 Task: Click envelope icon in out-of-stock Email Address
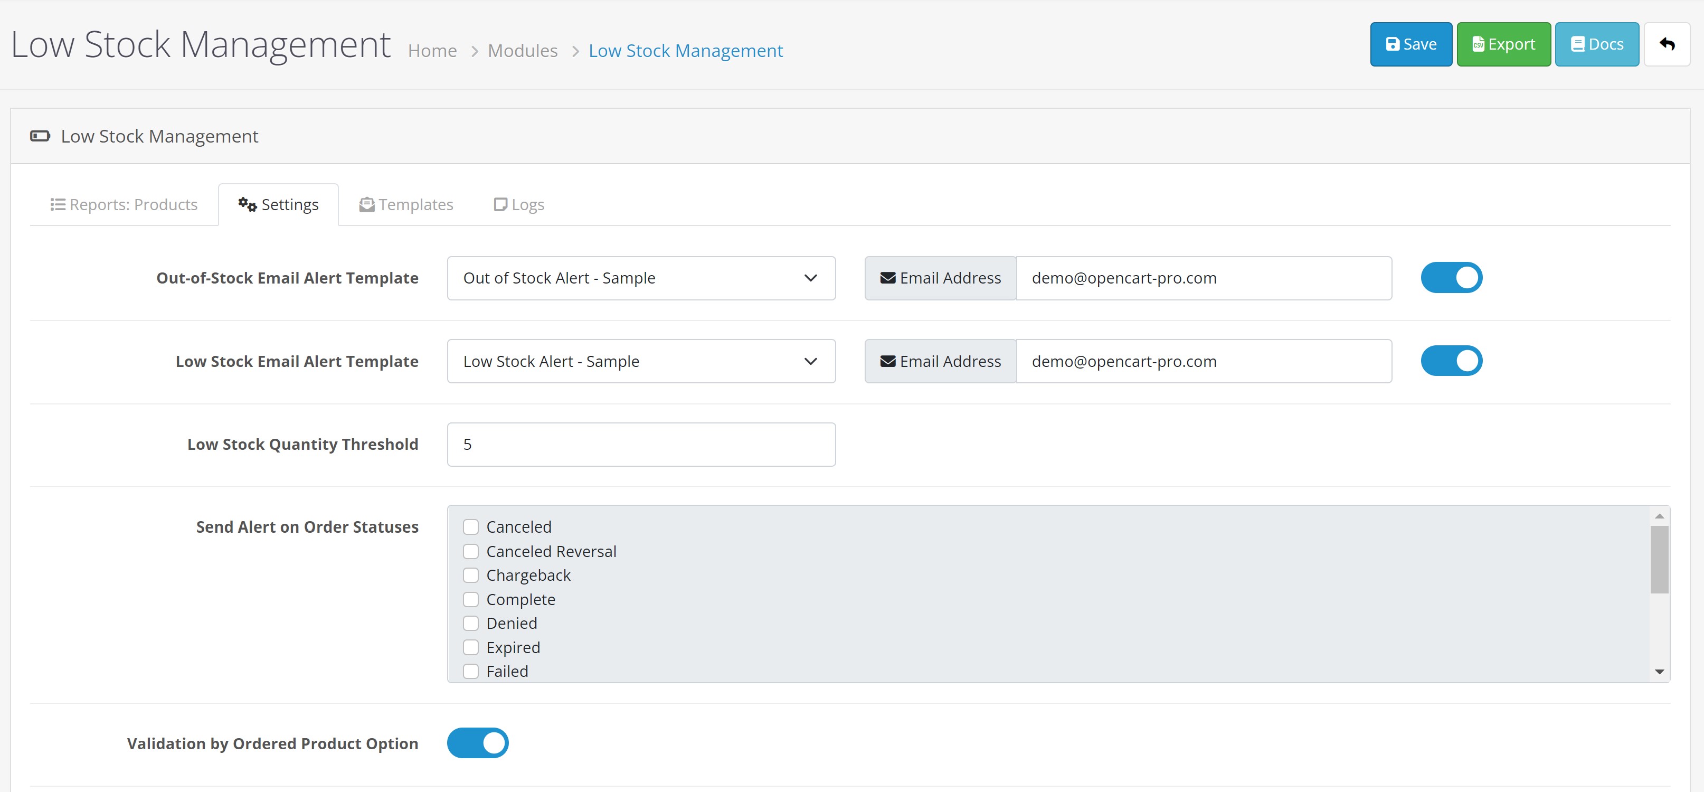coord(888,278)
